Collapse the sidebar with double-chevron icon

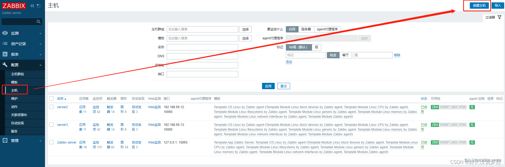tap(32, 6)
